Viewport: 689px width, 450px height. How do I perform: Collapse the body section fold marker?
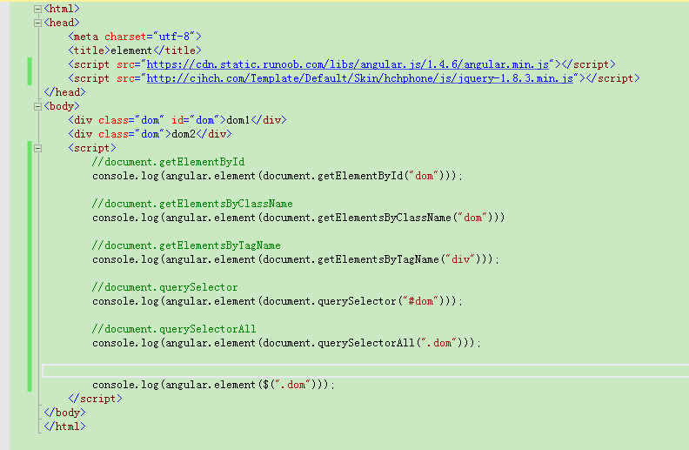(37, 106)
